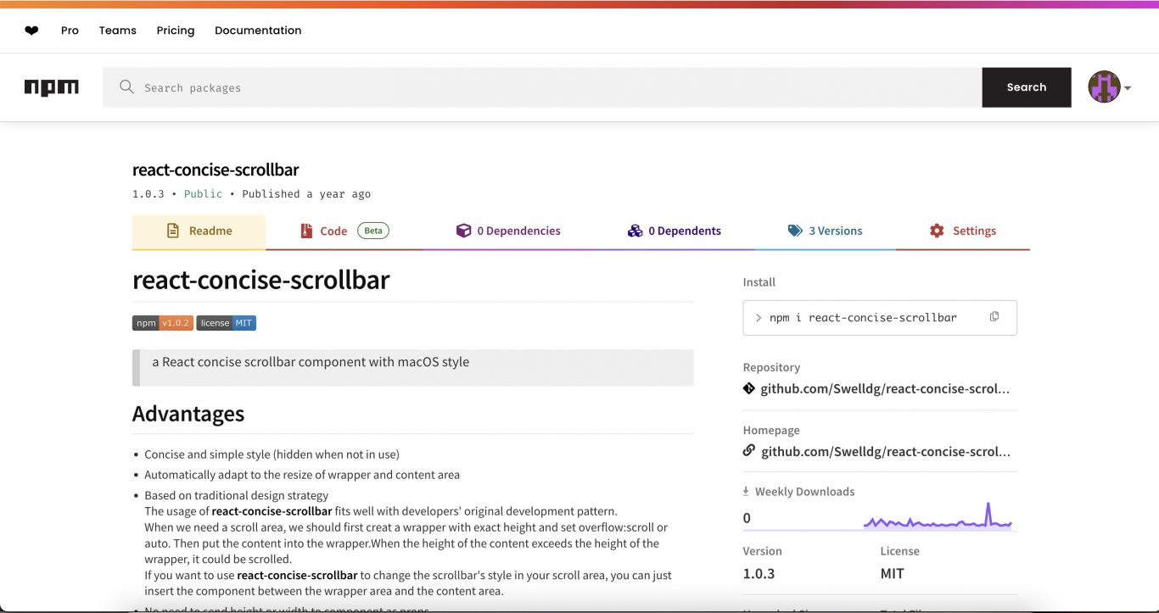Click the macOS style description blockquote
The height and width of the screenshot is (613, 1159).
413,367
